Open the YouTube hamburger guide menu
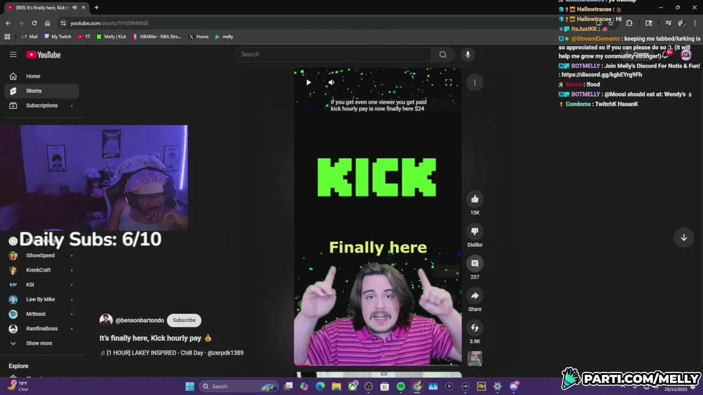This screenshot has height=395, width=703. (x=13, y=54)
